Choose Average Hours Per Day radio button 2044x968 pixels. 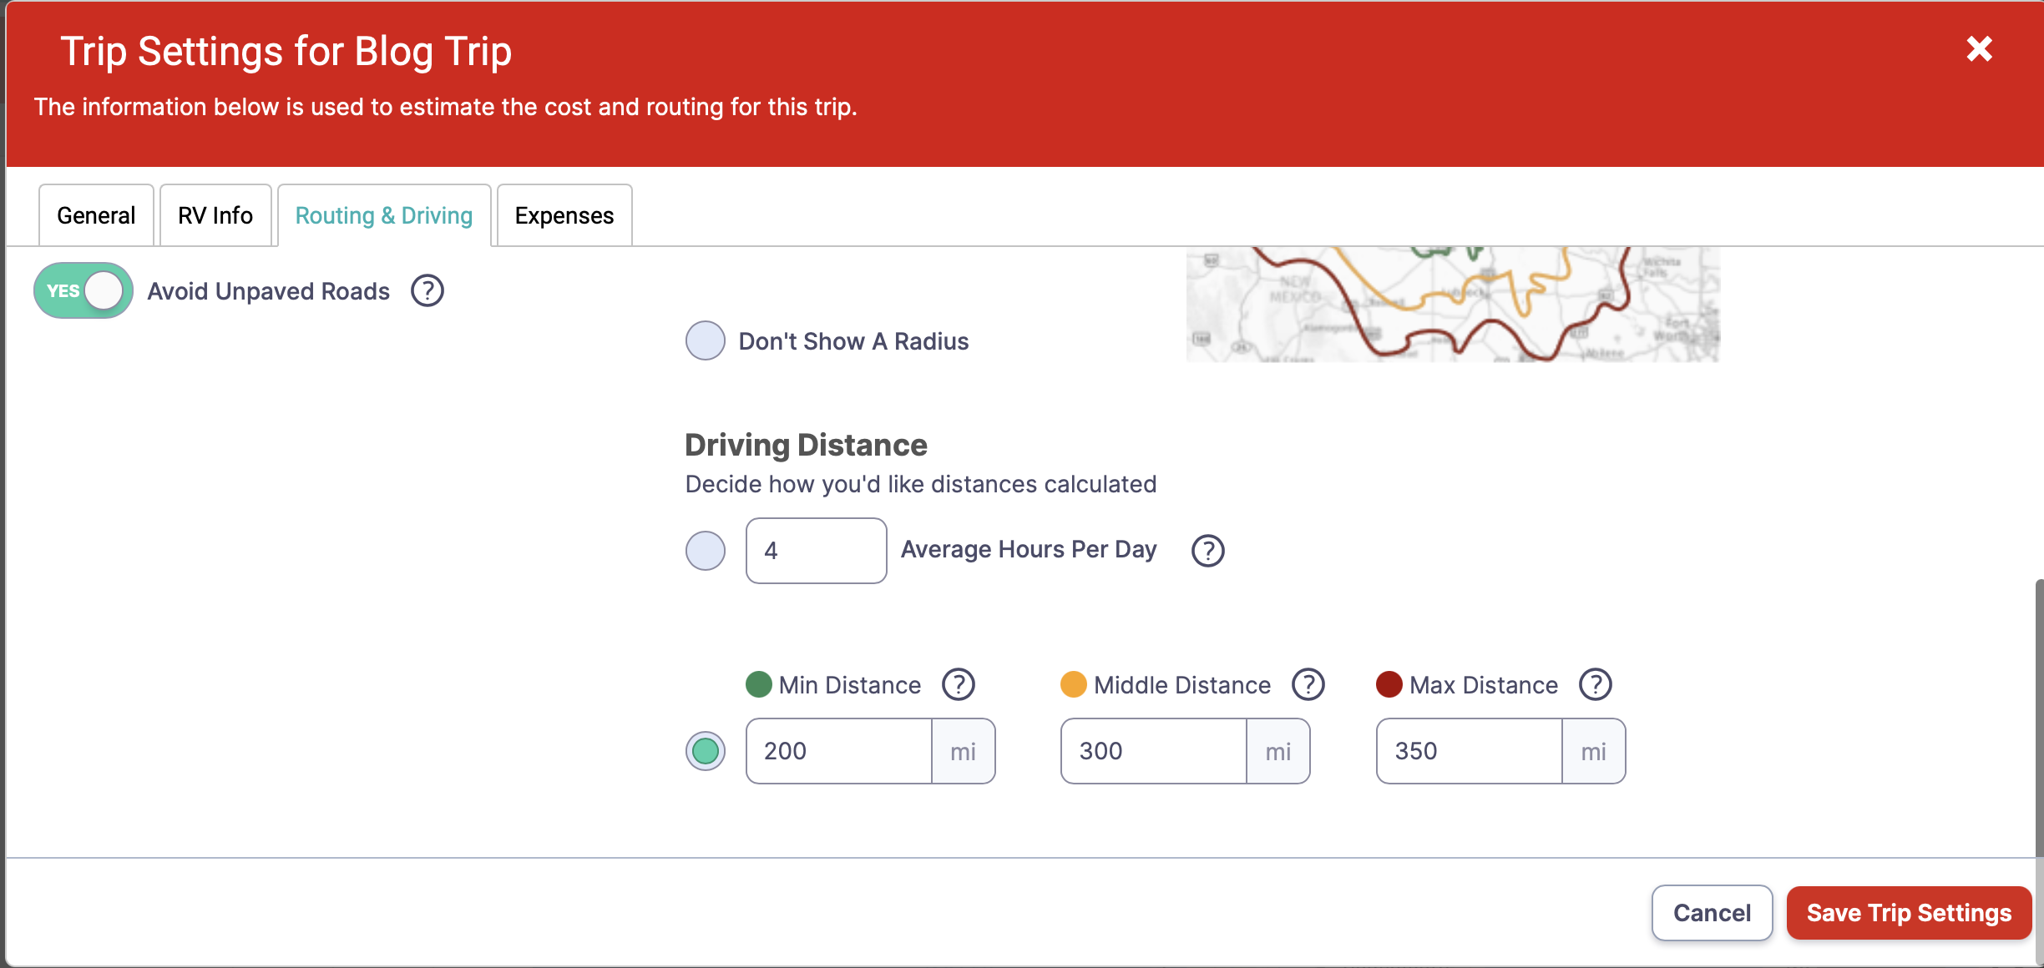click(x=706, y=551)
